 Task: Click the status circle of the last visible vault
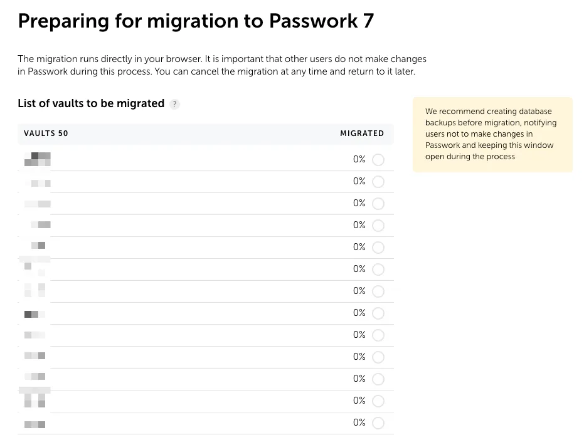[378, 422]
